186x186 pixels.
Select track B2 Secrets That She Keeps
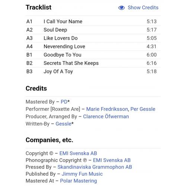point(93,63)
